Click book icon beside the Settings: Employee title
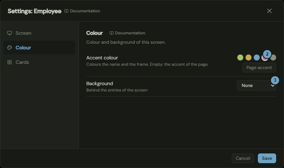Image resolution: width=284 pixels, height=168 pixels. click(66, 11)
